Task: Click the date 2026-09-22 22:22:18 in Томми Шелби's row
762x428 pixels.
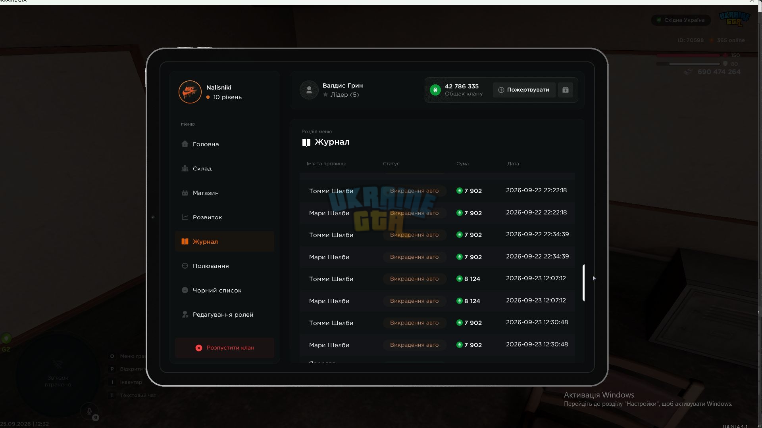Action: (536, 190)
